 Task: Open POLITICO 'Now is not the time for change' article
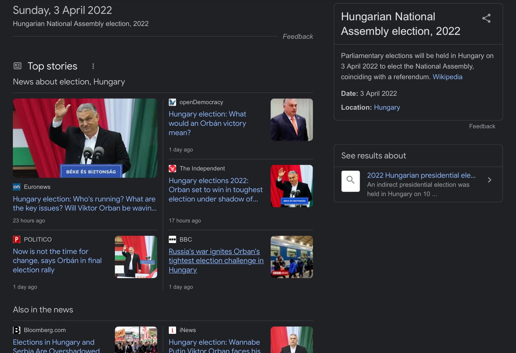point(57,261)
